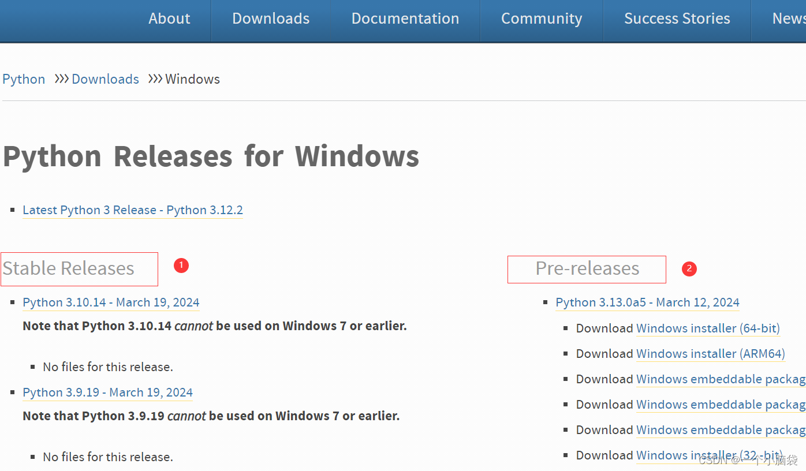This screenshot has height=471, width=806.
Task: Download Windows installer (32-bit)
Action: click(x=709, y=455)
